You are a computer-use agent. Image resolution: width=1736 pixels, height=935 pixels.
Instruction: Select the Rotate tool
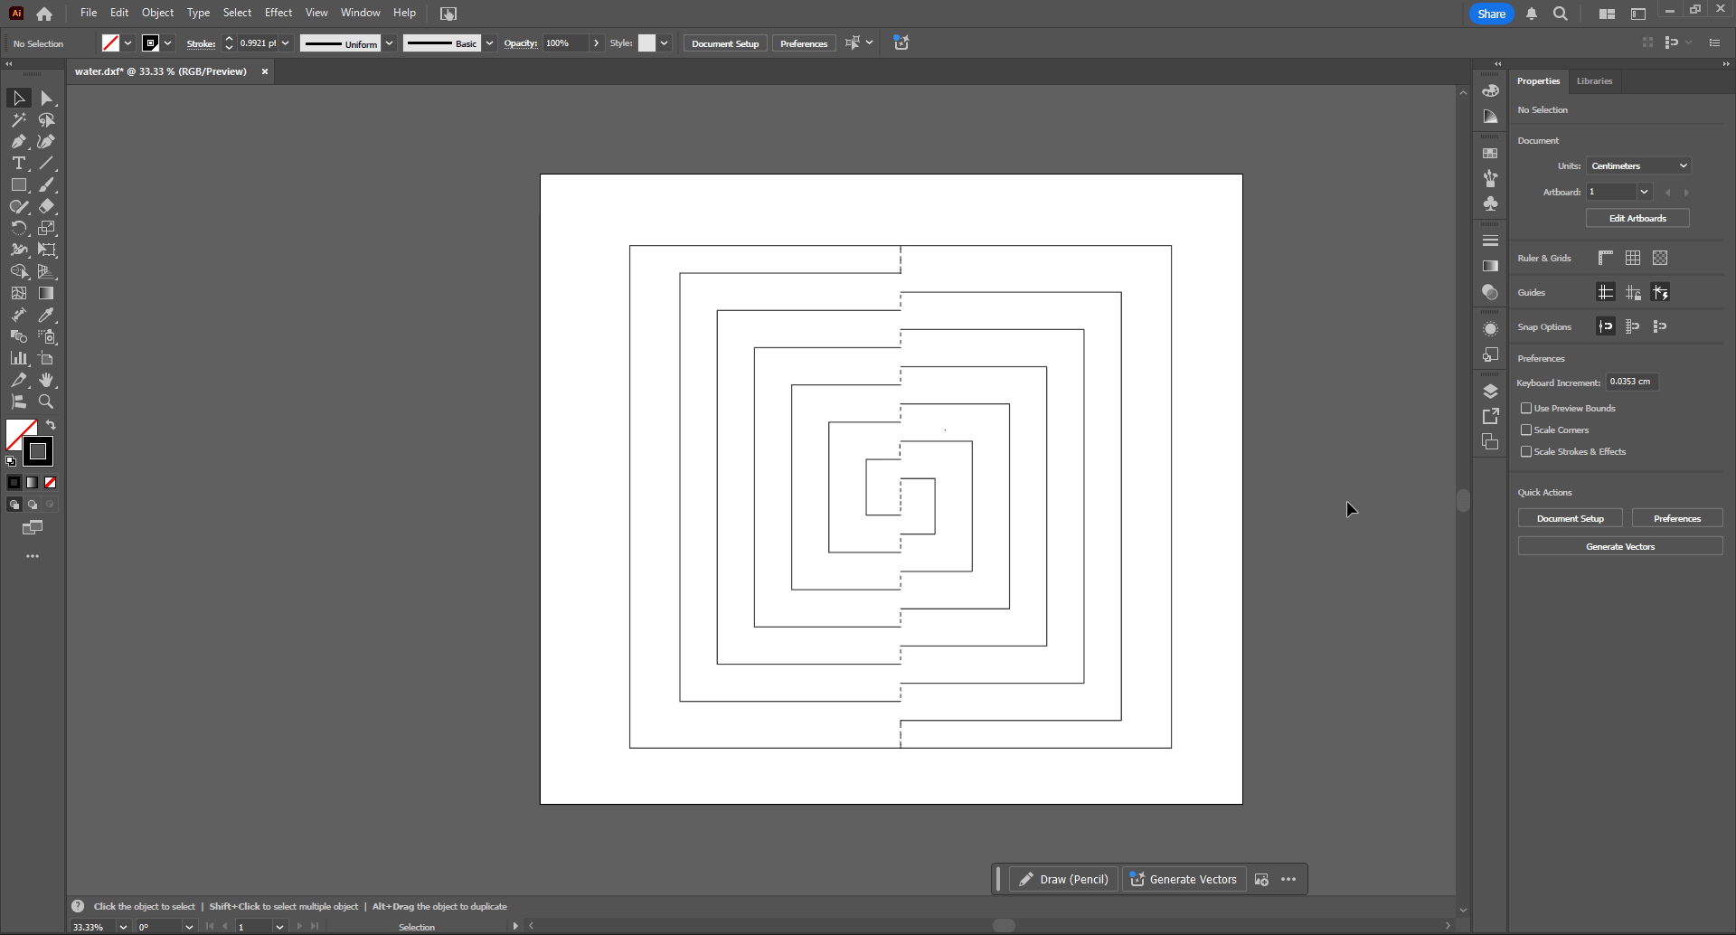(19, 228)
